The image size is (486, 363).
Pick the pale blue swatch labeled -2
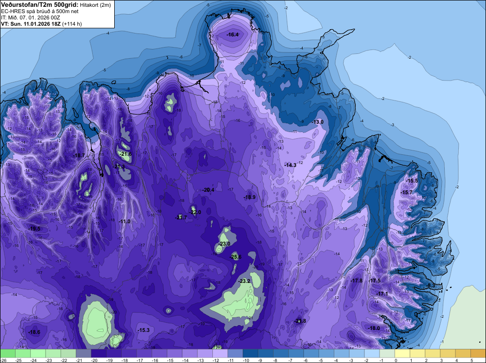pyautogui.click(x=372, y=353)
